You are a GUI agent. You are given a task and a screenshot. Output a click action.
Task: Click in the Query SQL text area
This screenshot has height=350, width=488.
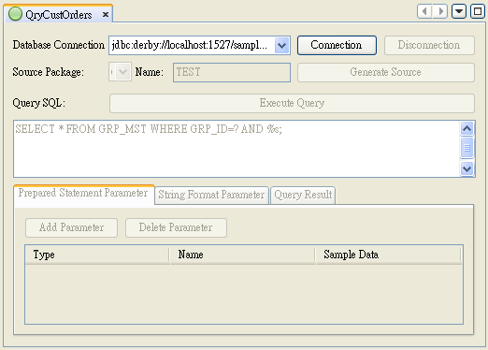237,149
